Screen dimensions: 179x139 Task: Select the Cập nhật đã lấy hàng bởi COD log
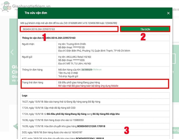pos(49,108)
